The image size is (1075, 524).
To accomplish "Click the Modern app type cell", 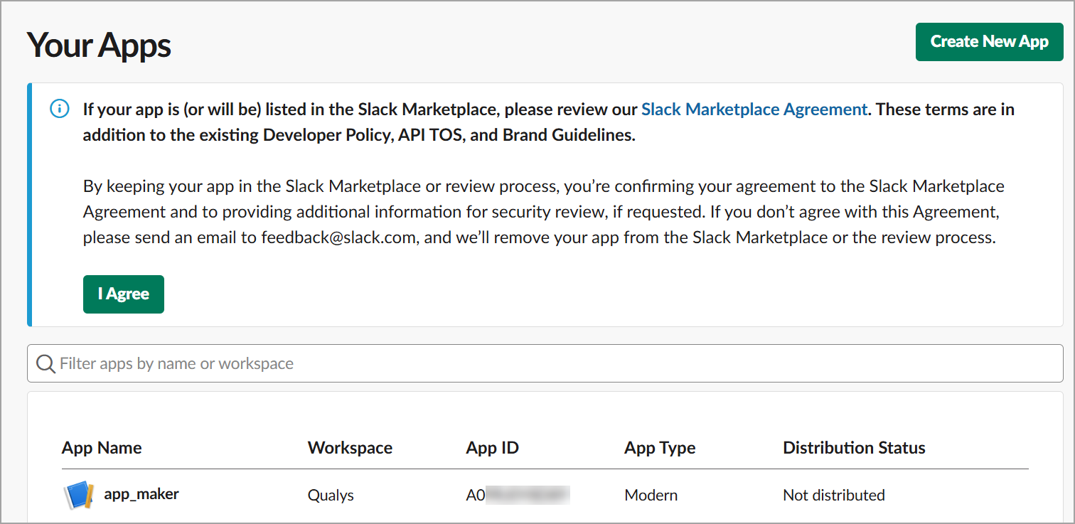I will [651, 495].
